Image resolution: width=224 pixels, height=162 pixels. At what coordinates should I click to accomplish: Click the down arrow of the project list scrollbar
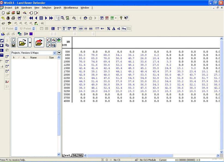click(x=59, y=154)
